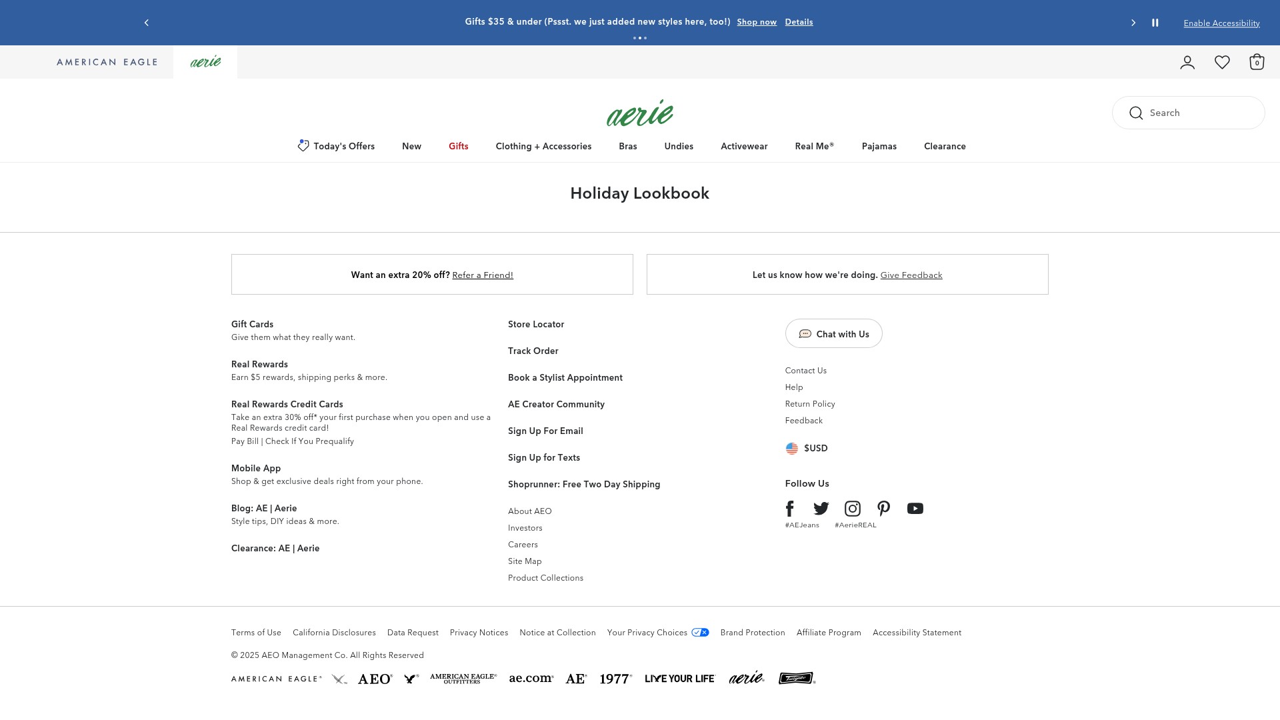
Task: Open the Gifts menu item
Action: click(459, 146)
